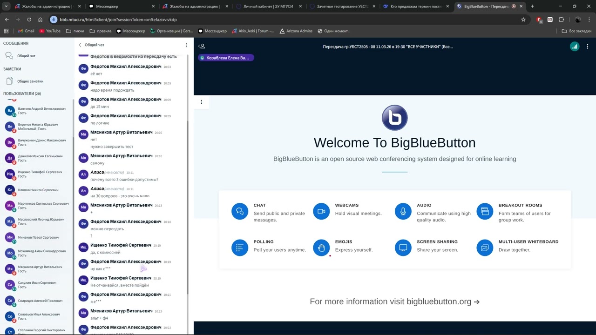Open Общие заметки shared notes
Image resolution: width=596 pixels, height=335 pixels.
coord(30,81)
